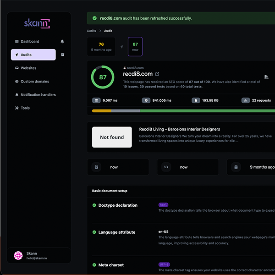This screenshot has height=275, width=275.
Task: Click the en-US language value
Action: (x=163, y=231)
